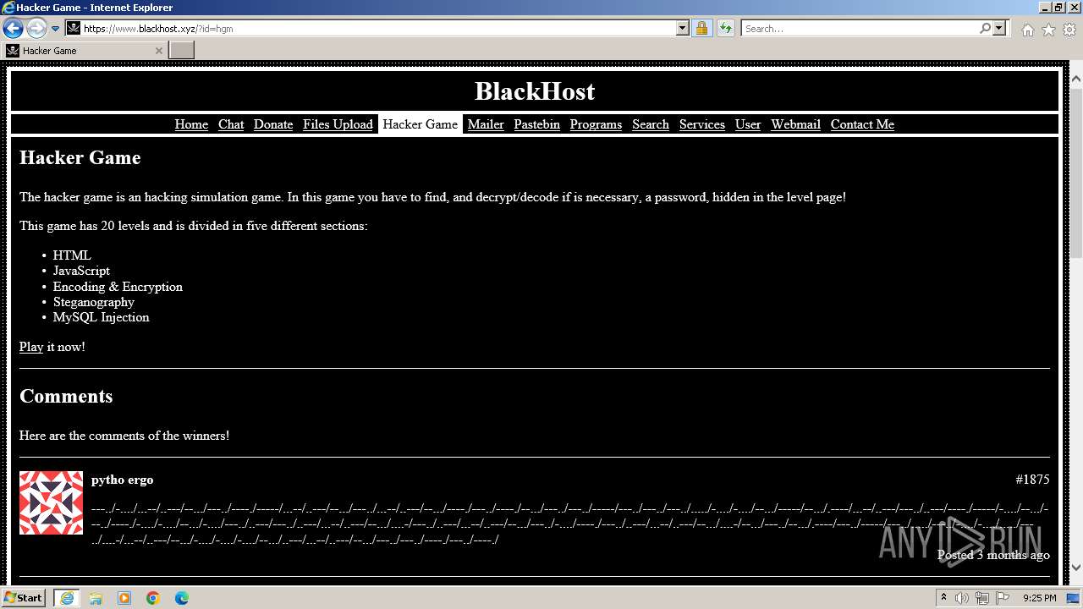Click pytho ergo's avatar image
1083x609 pixels.
pos(51,502)
